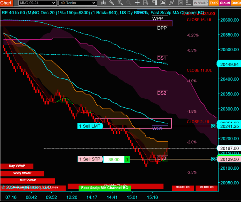
Task: Cancel the Sell STP order with X
Action: pos(213,159)
